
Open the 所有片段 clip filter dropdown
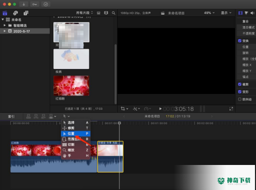84,13
